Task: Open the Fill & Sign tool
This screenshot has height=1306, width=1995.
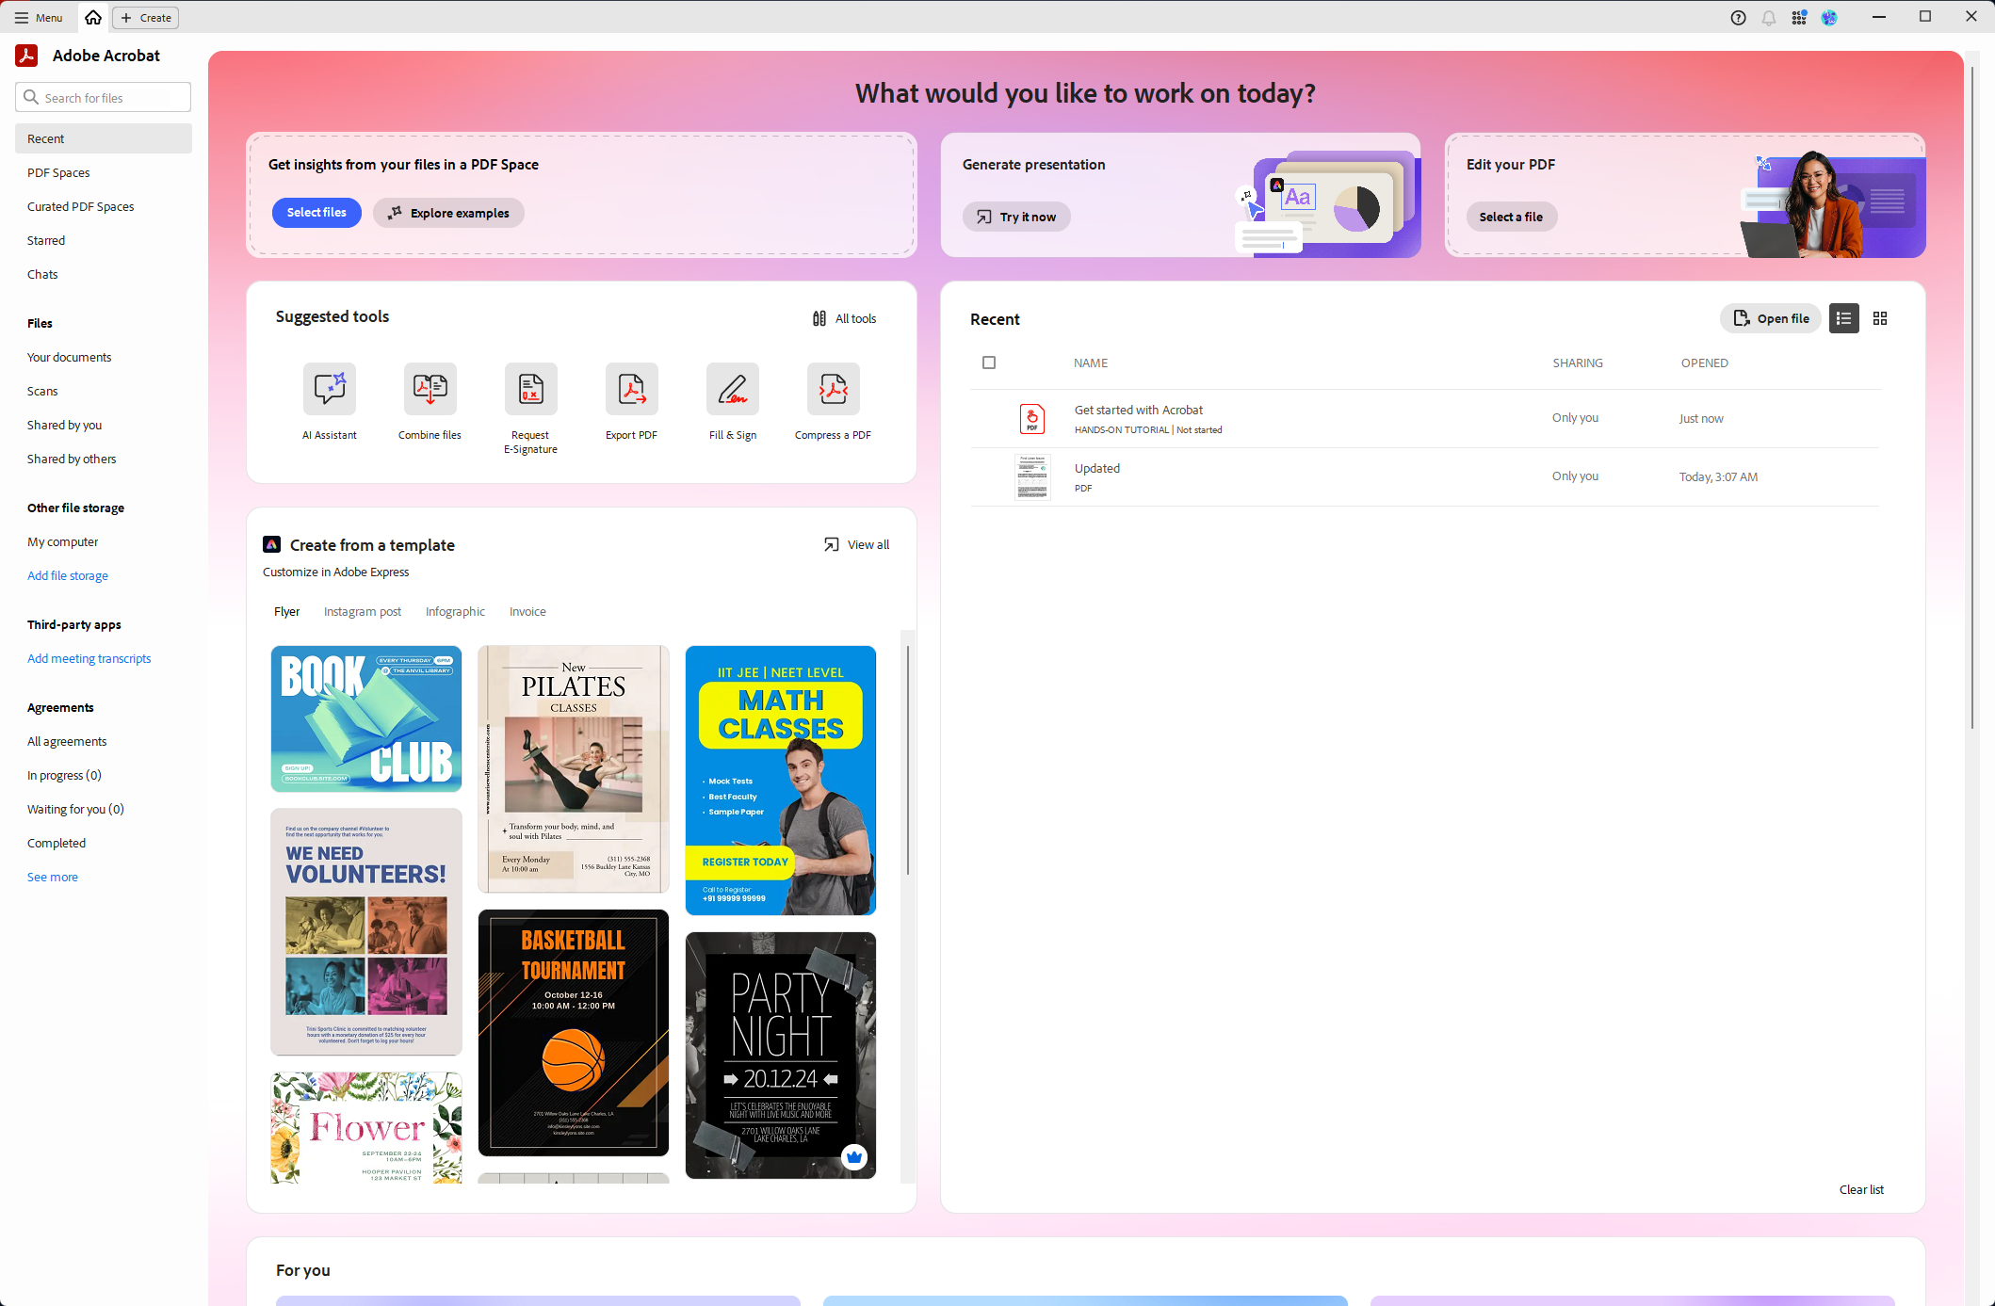Action: (x=732, y=390)
